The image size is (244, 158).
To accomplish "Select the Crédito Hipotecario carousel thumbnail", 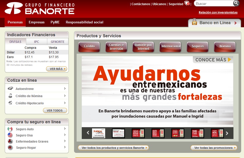I will (x=138, y=133).
